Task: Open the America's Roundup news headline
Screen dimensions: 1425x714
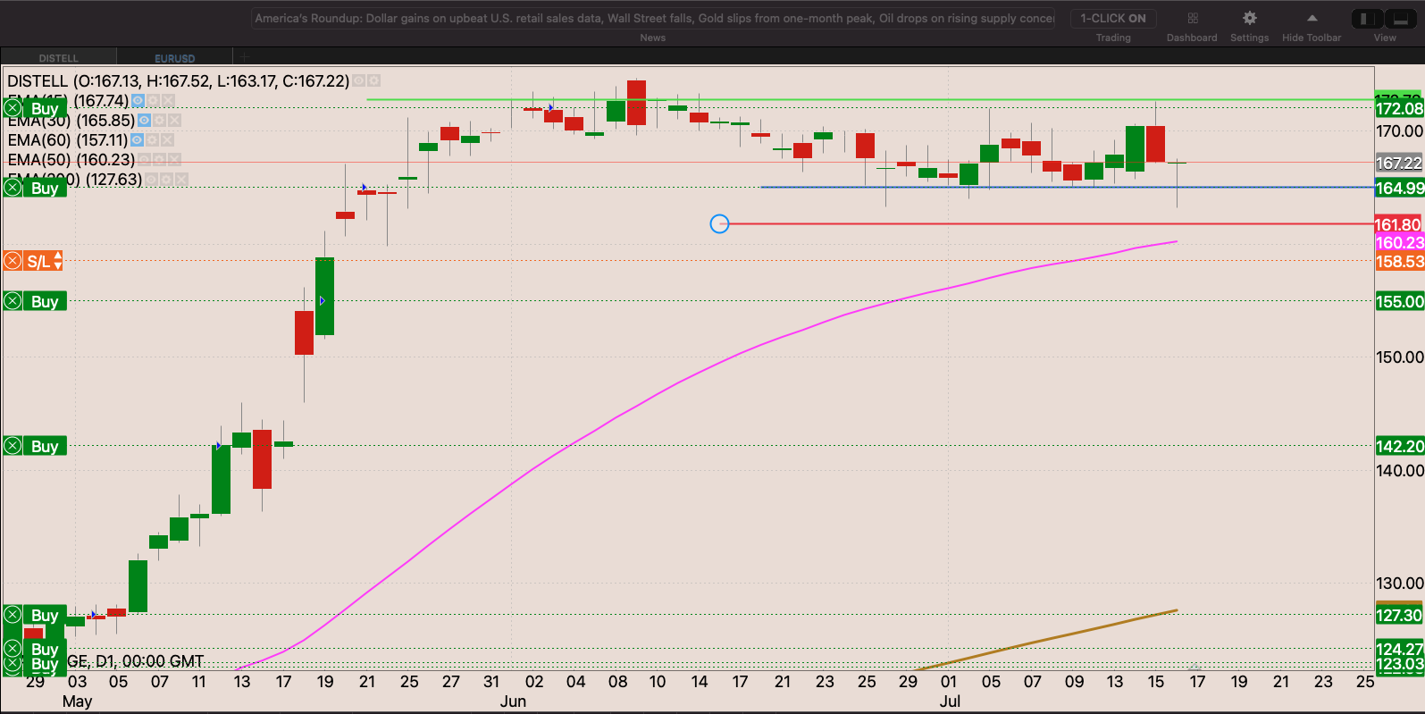Action: pos(653,19)
